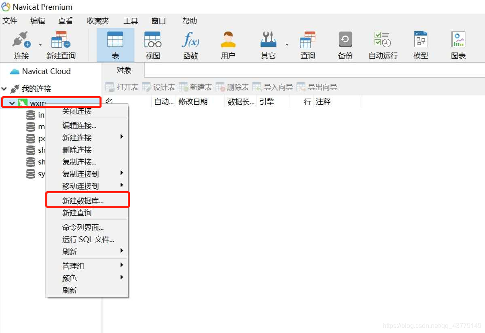
Task: Click the 连接 (Connection) toolbar icon
Action: point(21,44)
